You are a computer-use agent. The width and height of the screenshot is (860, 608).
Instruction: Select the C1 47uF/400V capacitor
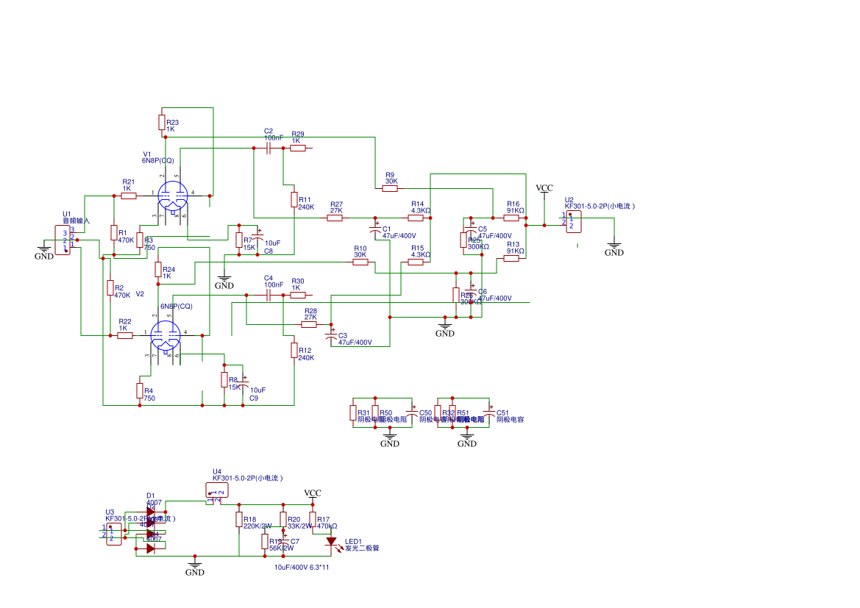tap(375, 229)
